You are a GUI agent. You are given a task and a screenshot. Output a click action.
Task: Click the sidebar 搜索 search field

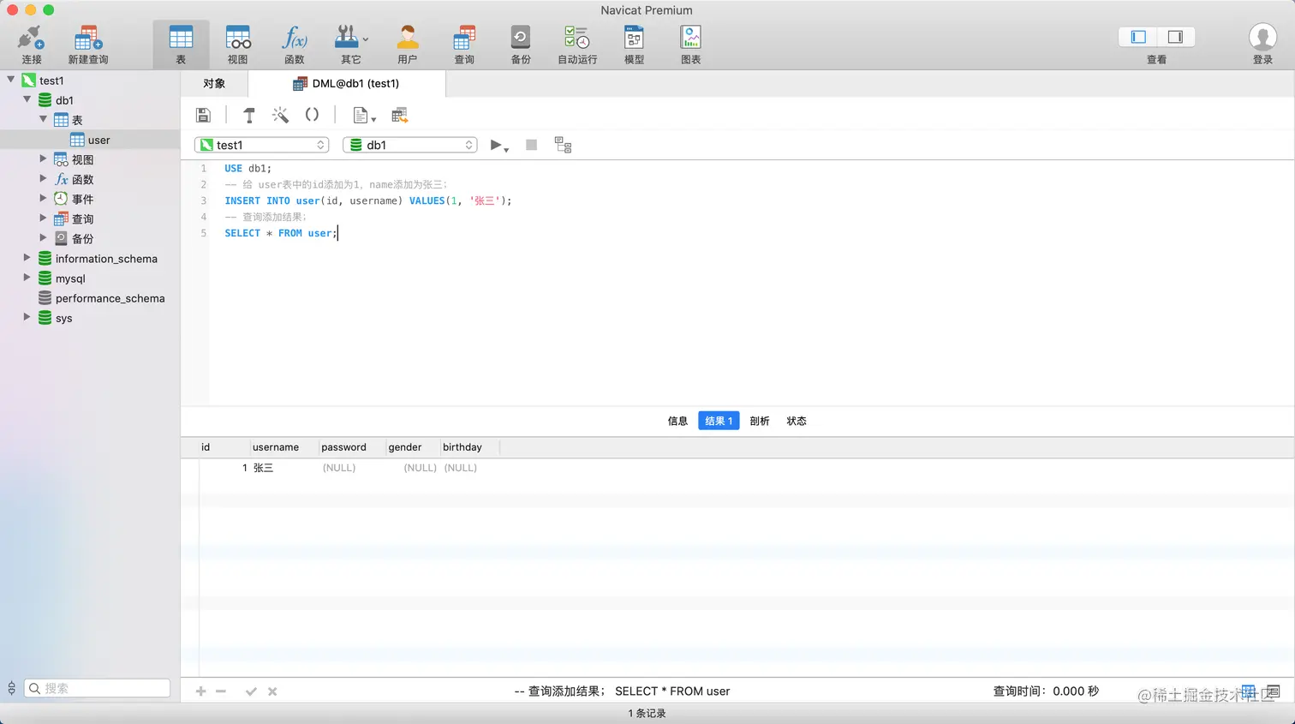97,688
